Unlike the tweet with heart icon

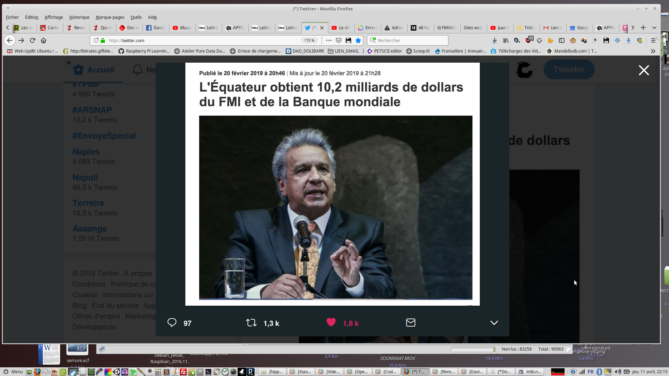pyautogui.click(x=331, y=322)
